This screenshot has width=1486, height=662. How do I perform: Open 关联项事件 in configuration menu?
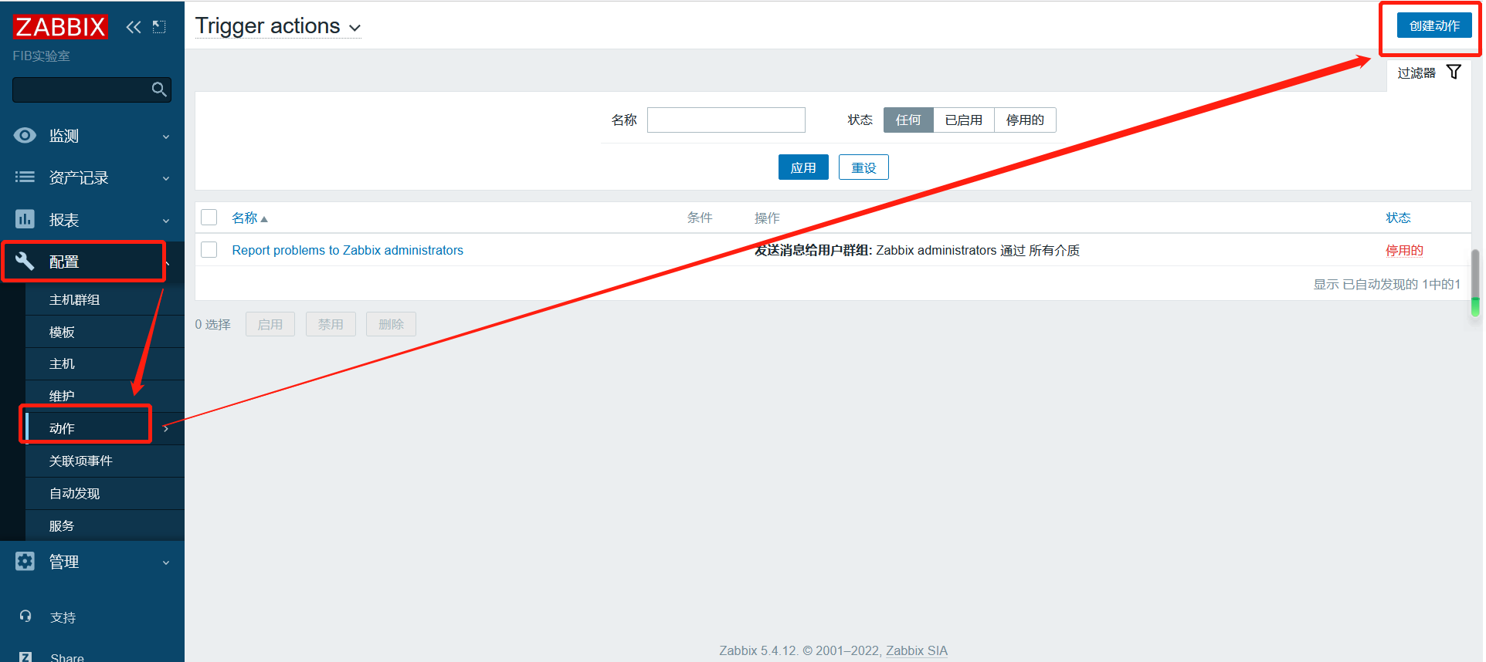[105, 461]
